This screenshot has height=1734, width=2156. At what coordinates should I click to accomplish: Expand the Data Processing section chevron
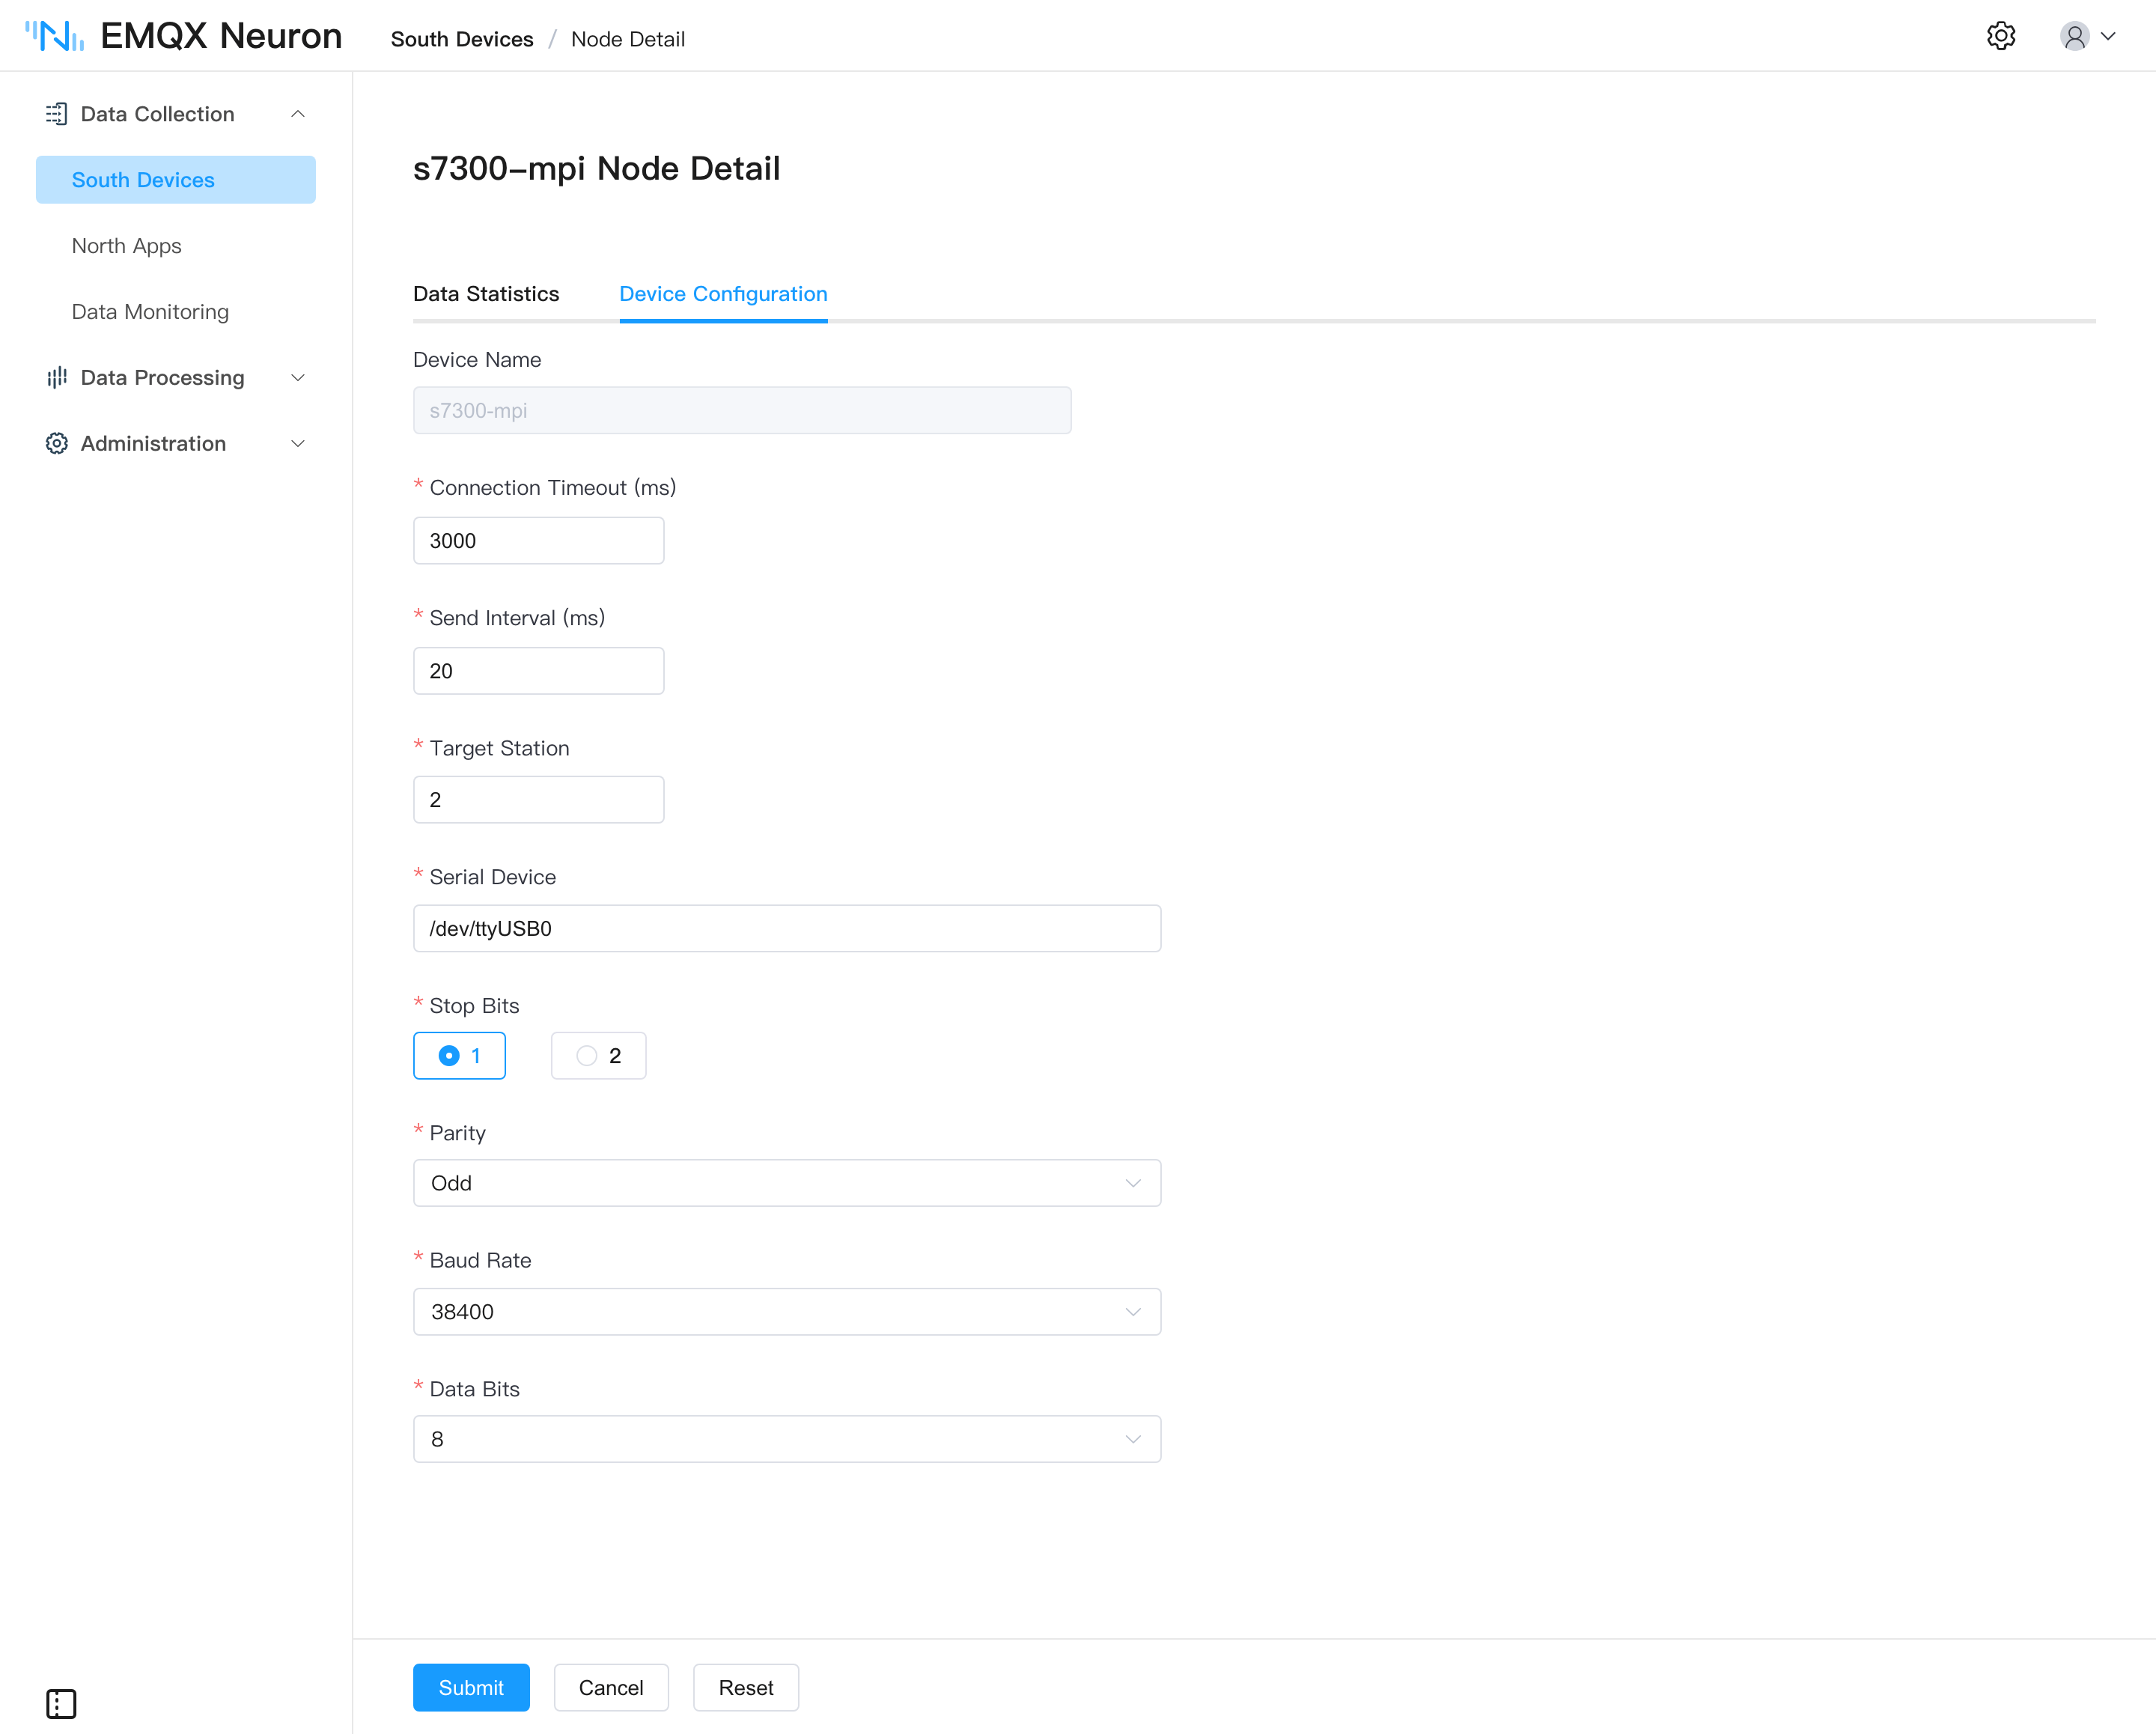[x=297, y=377]
